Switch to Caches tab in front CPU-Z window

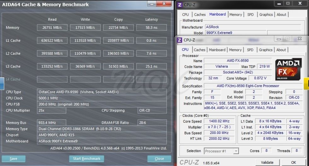(200, 50)
